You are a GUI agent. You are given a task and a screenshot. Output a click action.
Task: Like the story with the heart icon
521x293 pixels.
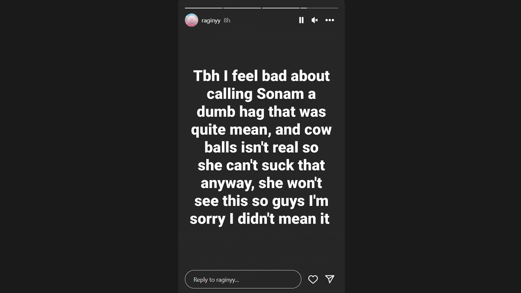click(313, 280)
